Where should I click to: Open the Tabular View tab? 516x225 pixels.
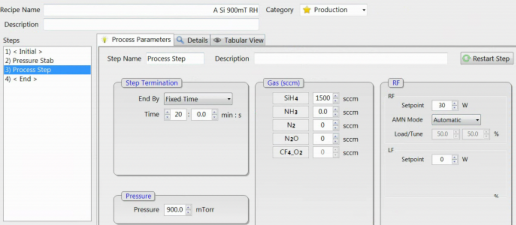coord(238,40)
